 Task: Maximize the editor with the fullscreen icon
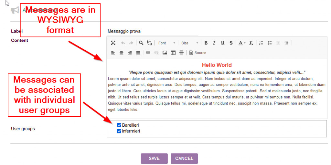tap(113, 43)
